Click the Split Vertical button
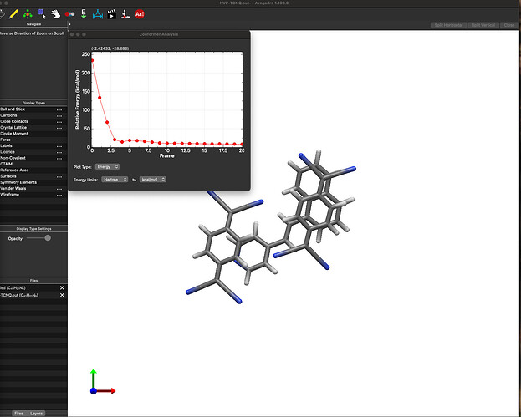Image resolution: width=521 pixels, height=417 pixels. pyautogui.click(x=483, y=26)
